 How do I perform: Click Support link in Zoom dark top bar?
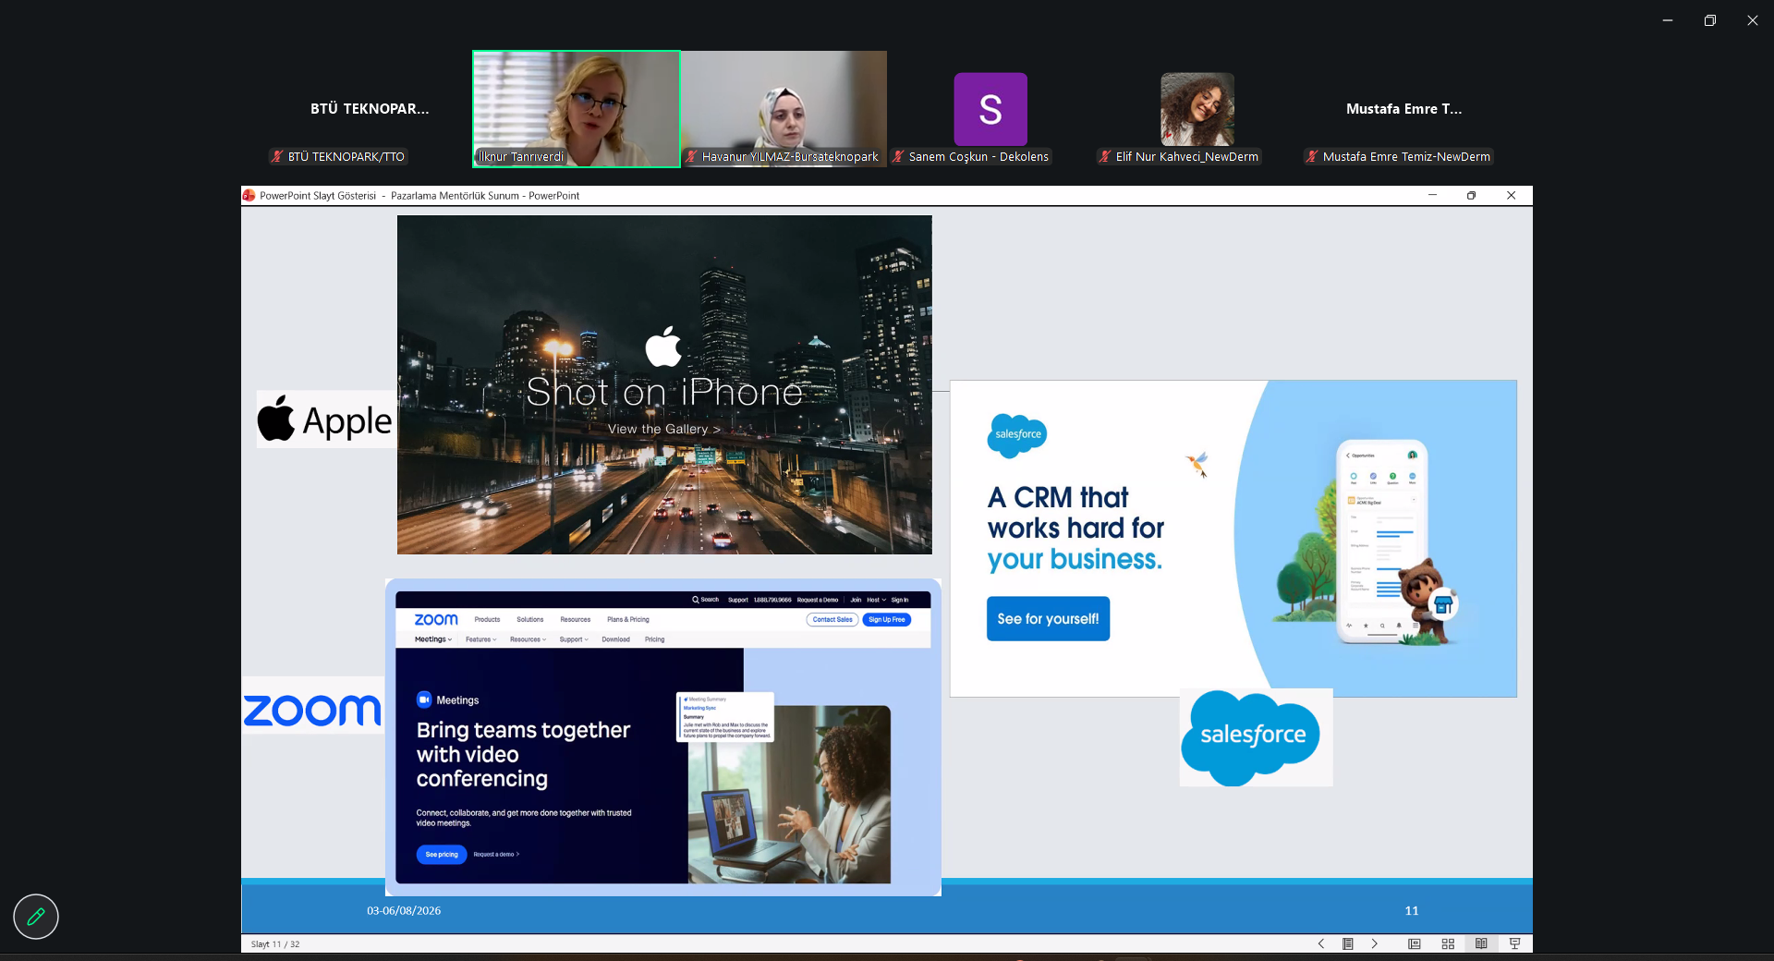(737, 600)
